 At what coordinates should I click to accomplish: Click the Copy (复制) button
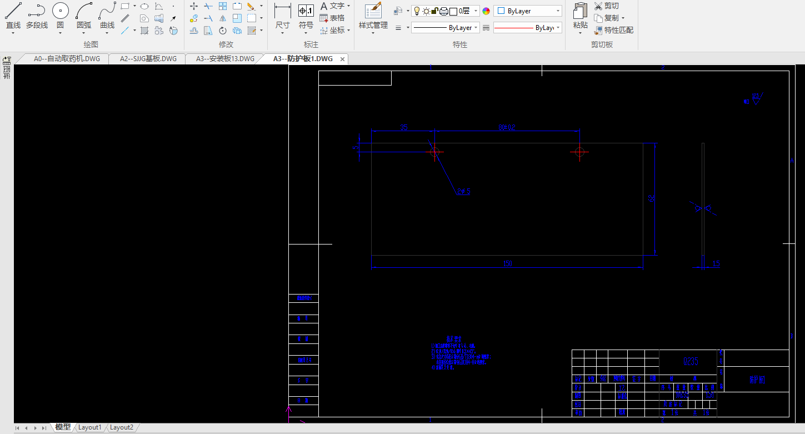click(x=607, y=18)
